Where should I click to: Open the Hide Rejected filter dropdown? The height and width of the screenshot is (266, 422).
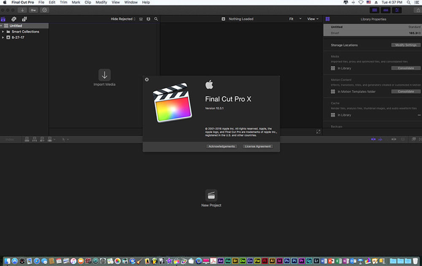[123, 19]
